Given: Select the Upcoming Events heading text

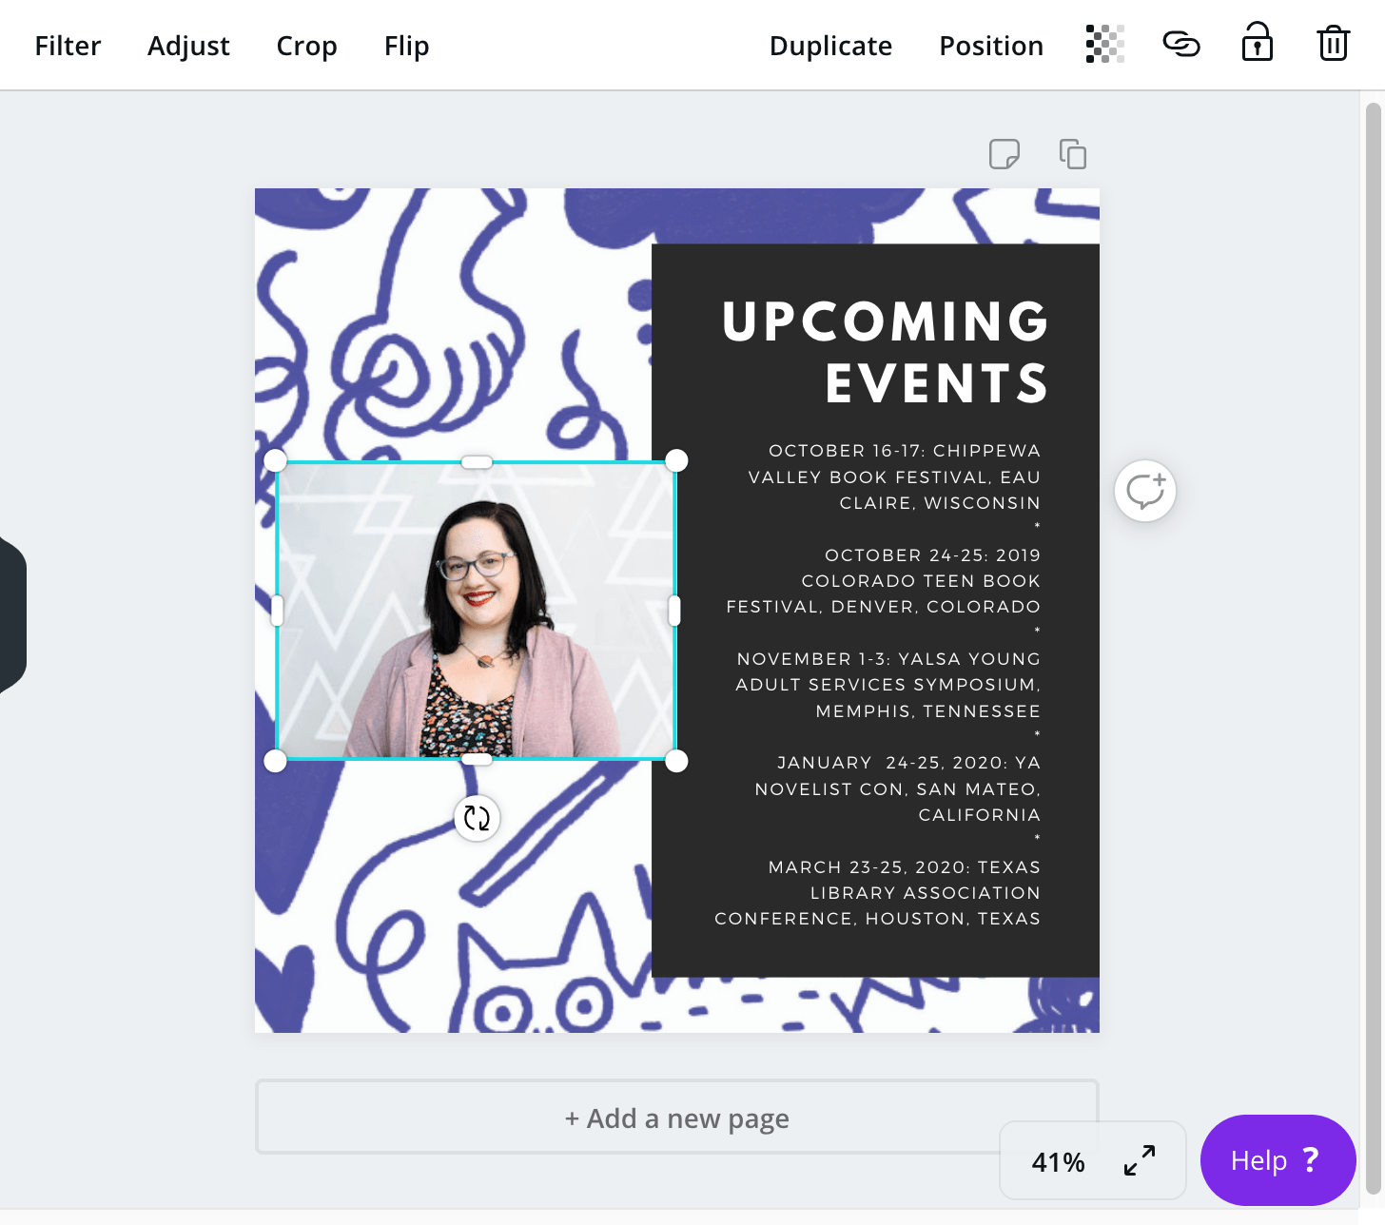Looking at the screenshot, I should [x=885, y=352].
